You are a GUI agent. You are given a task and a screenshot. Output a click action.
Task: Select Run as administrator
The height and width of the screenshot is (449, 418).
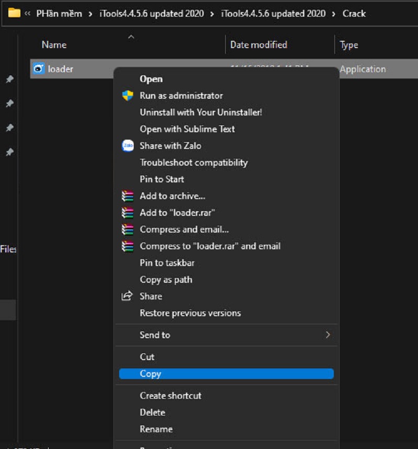point(181,96)
